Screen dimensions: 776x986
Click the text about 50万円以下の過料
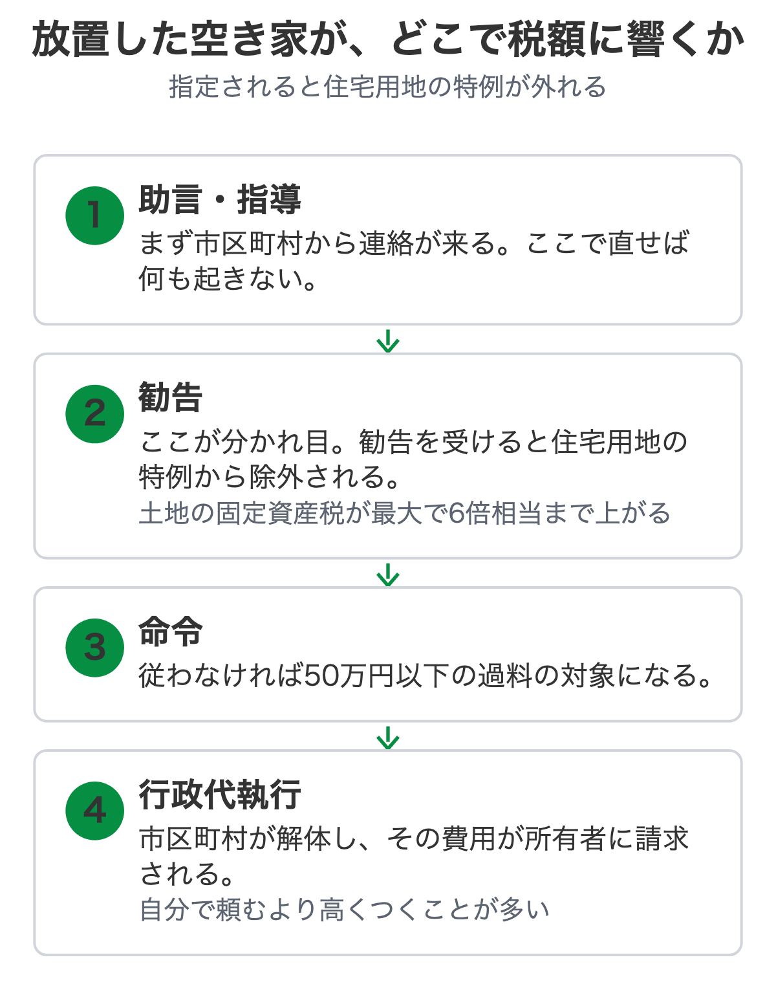click(x=427, y=675)
